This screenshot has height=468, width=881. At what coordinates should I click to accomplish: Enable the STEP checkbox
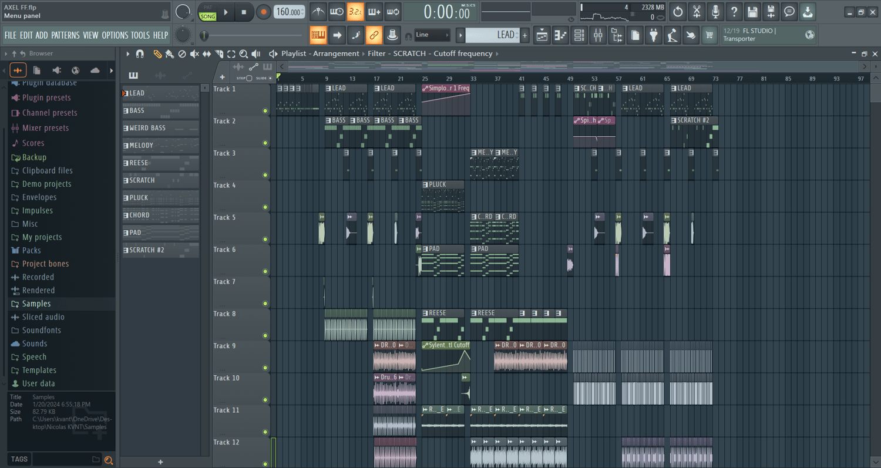pyautogui.click(x=248, y=78)
